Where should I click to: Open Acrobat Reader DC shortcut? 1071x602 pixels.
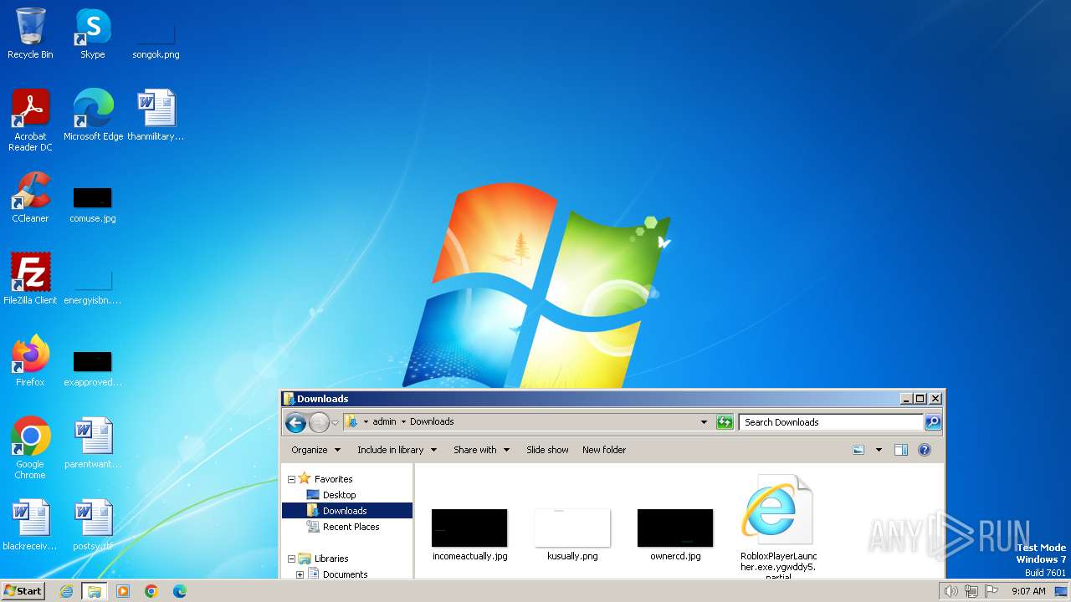(x=30, y=120)
